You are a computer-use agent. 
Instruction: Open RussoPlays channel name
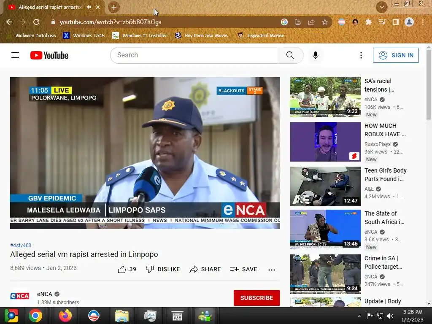point(378,144)
